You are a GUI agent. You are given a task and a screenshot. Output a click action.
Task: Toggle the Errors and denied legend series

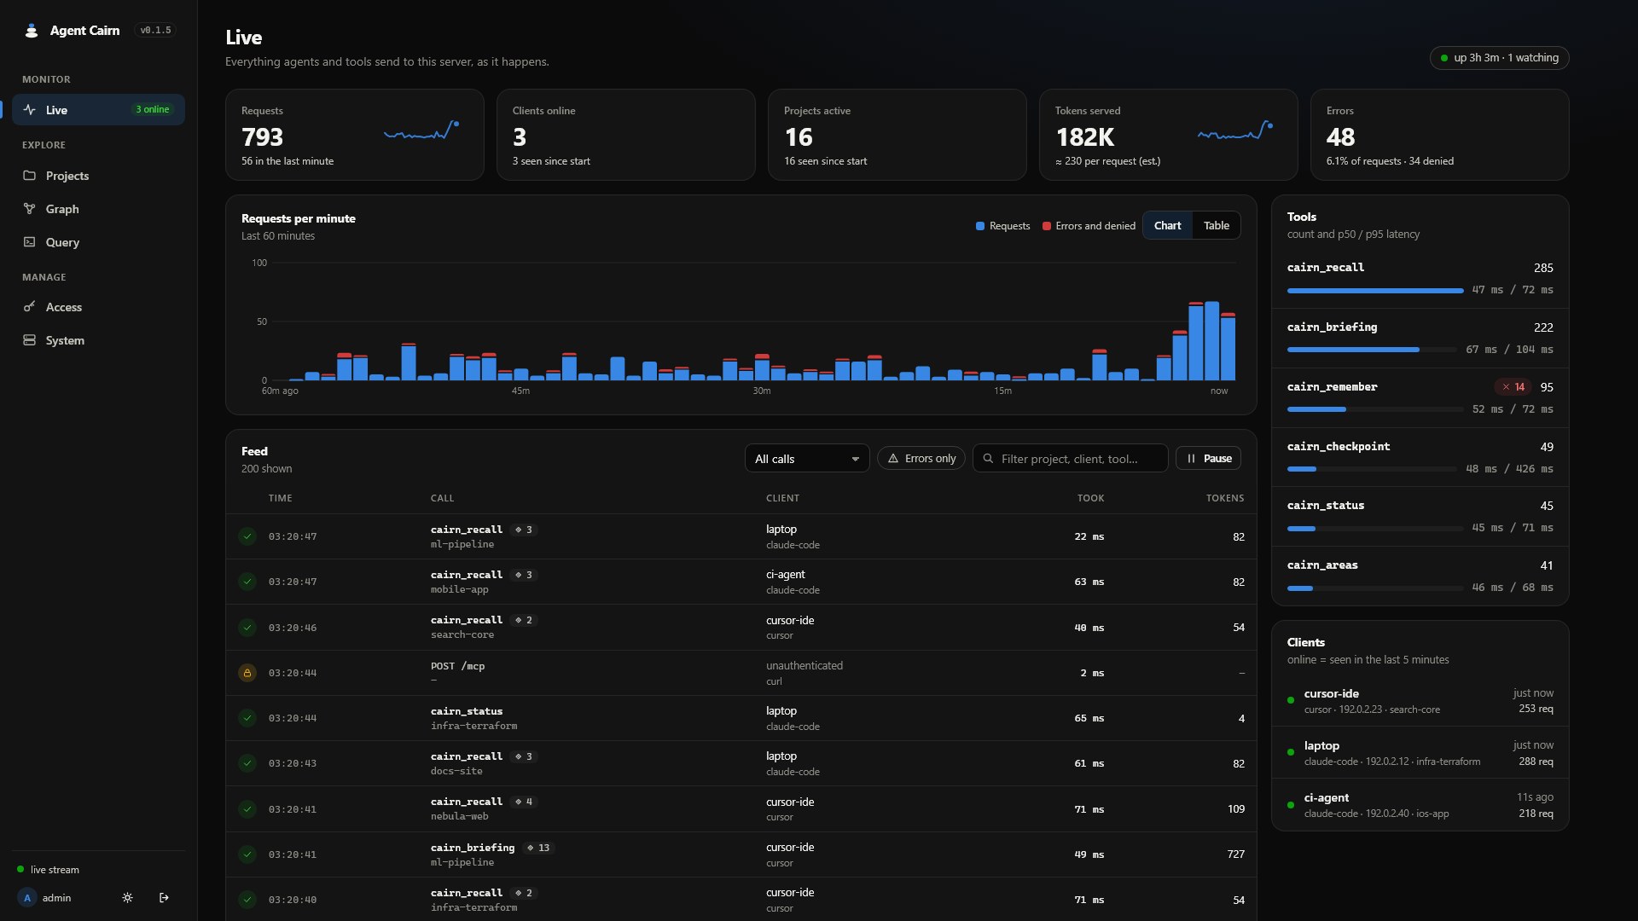click(1089, 226)
